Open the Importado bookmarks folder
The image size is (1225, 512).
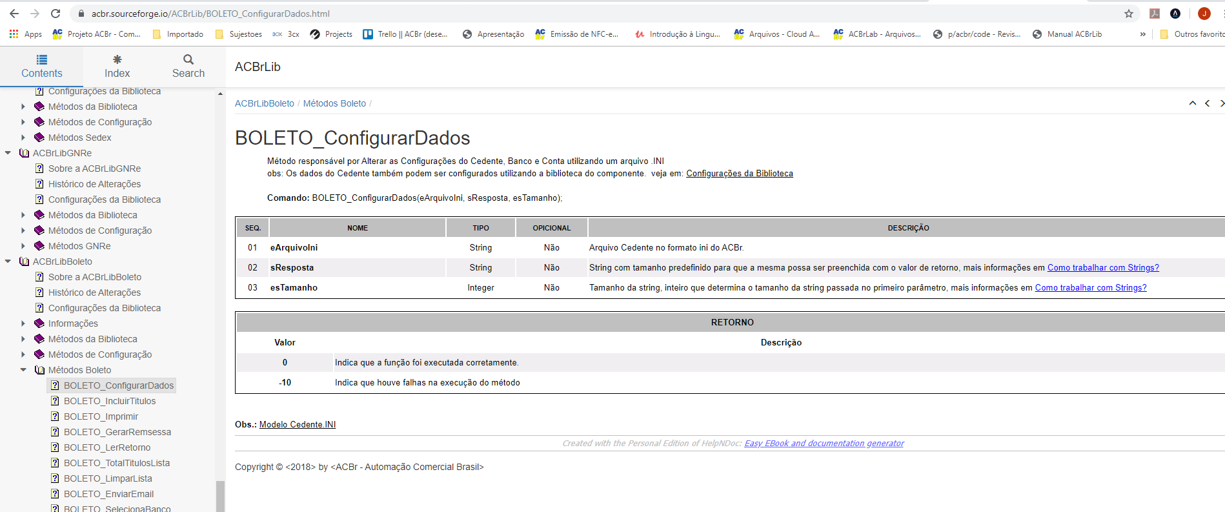tap(178, 34)
